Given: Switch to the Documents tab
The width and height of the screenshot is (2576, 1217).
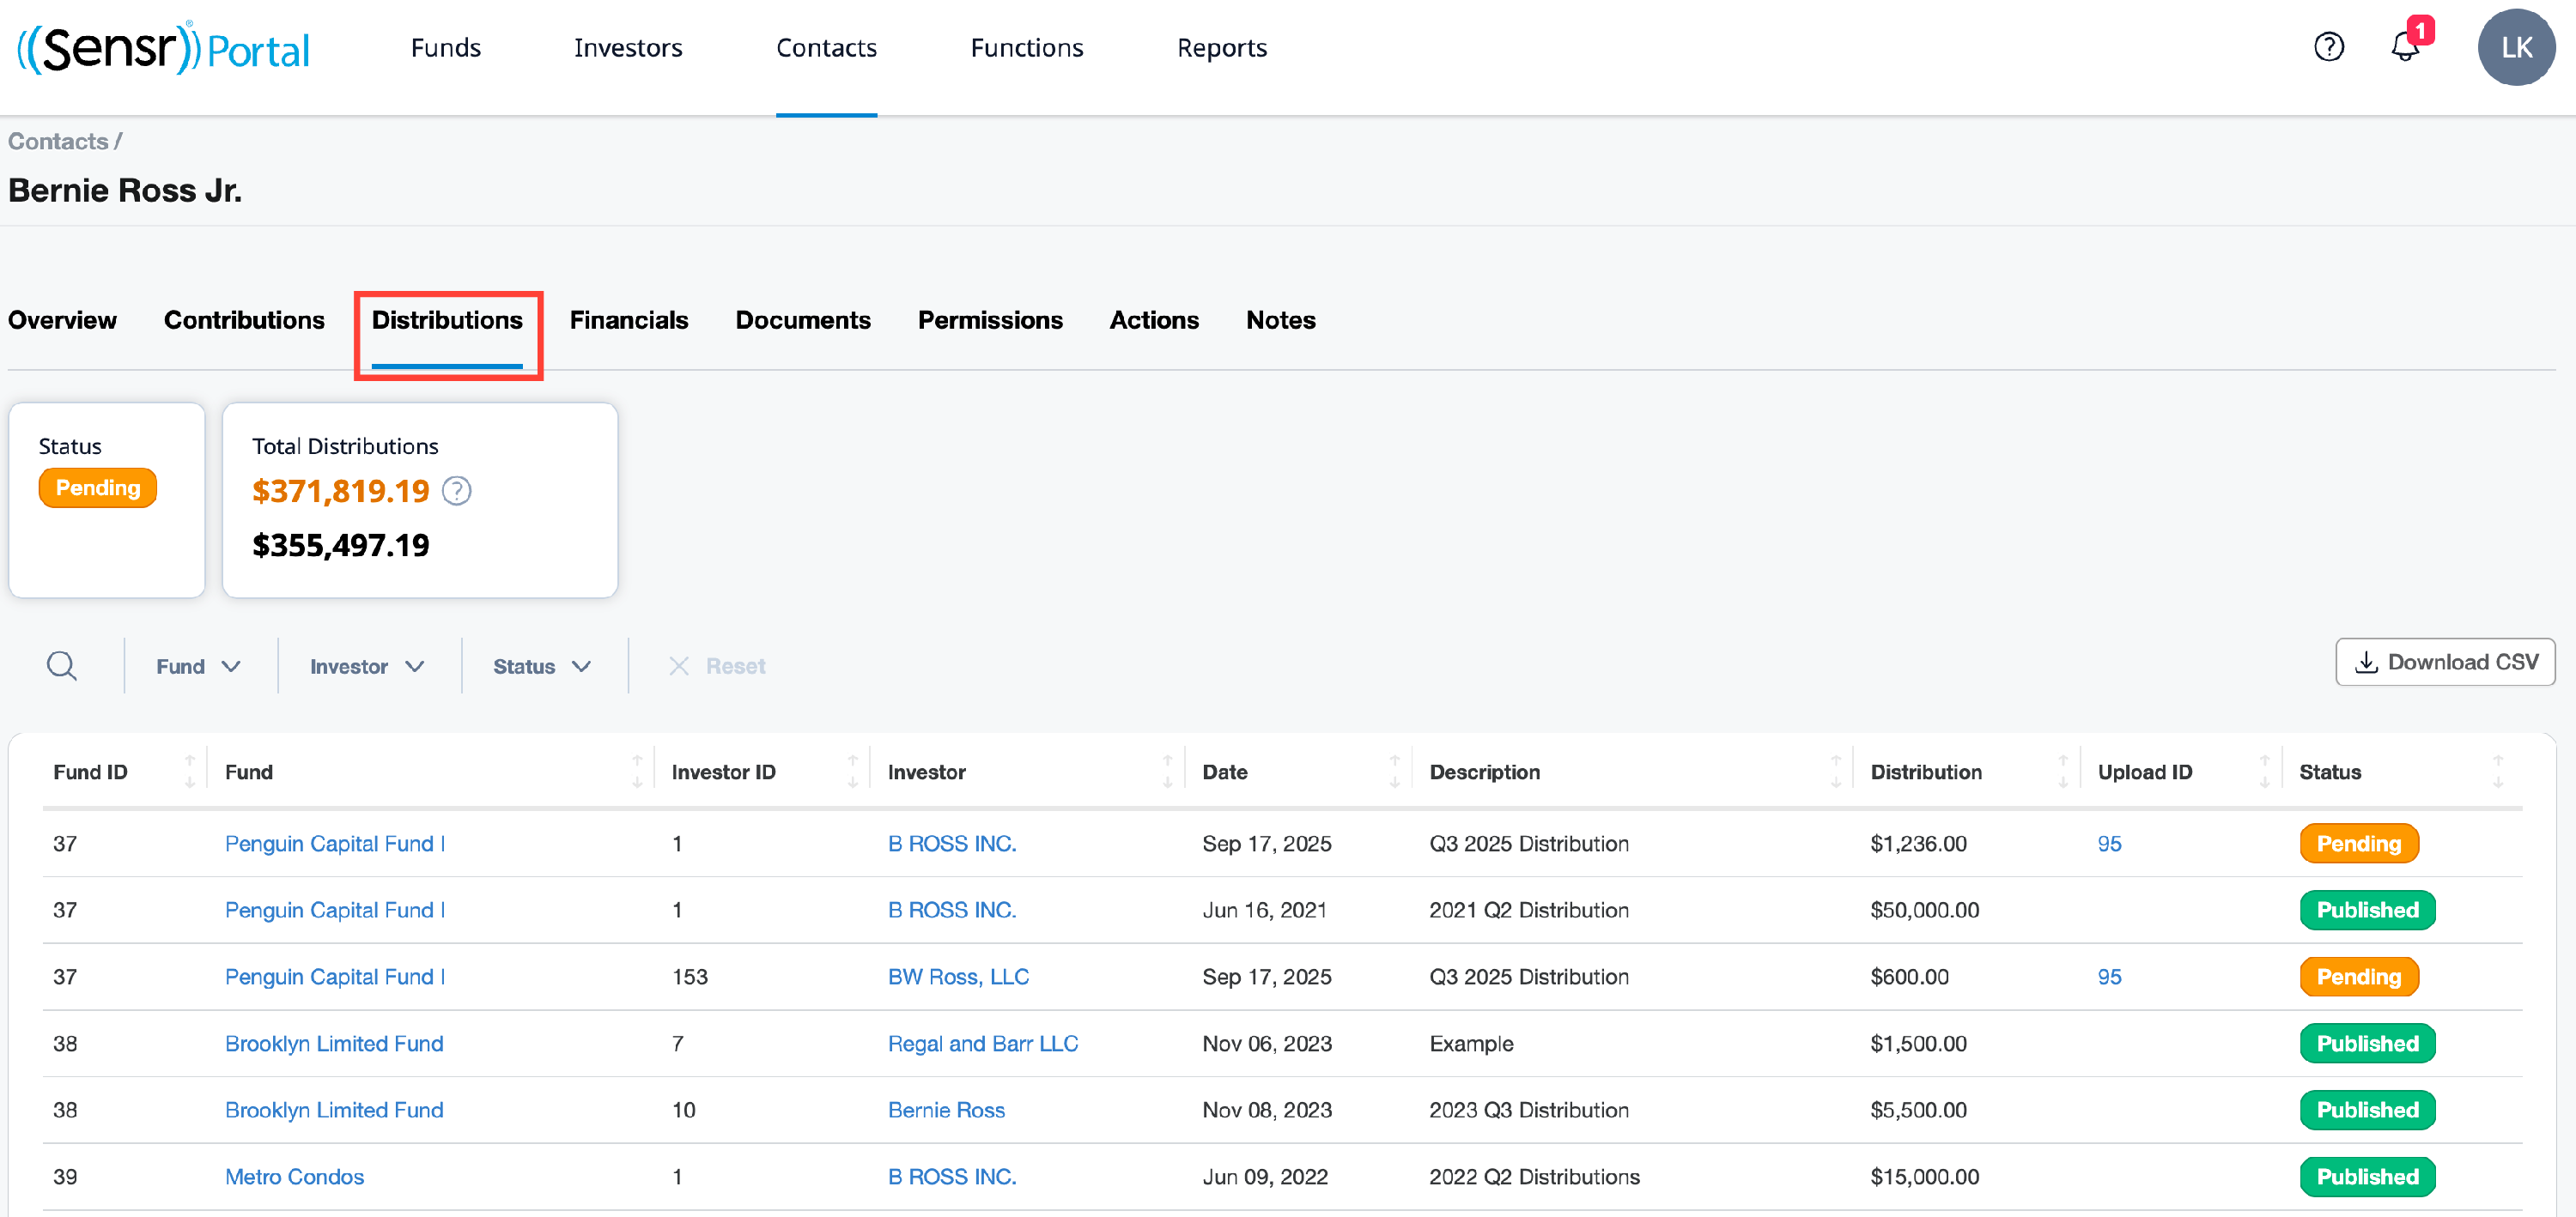Looking at the screenshot, I should [x=803, y=321].
